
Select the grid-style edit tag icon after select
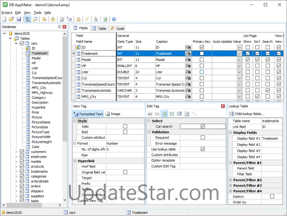(x=187, y=114)
